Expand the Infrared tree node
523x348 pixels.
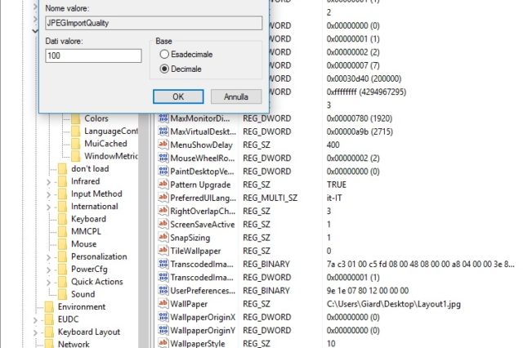point(49,182)
